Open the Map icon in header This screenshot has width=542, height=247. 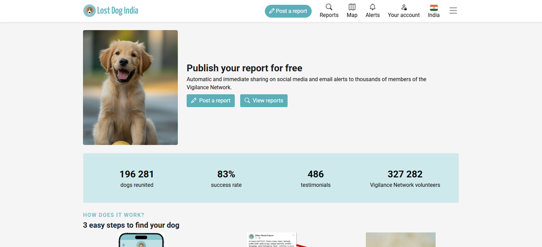click(x=352, y=7)
